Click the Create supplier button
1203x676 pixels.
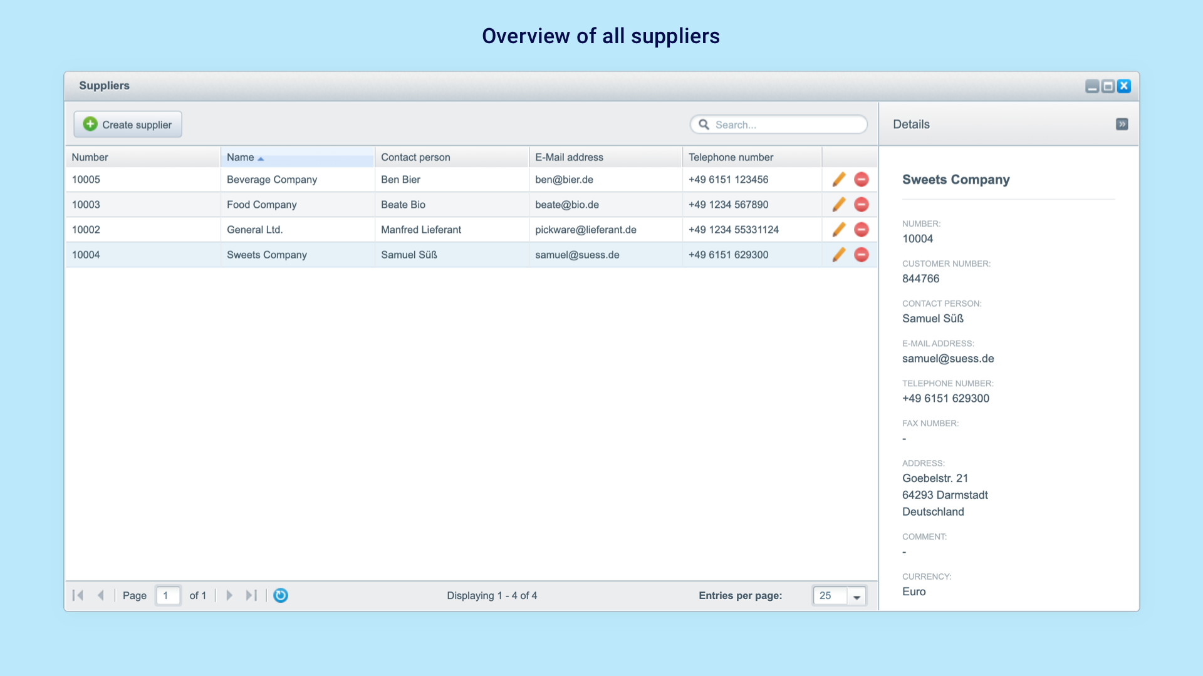(128, 125)
